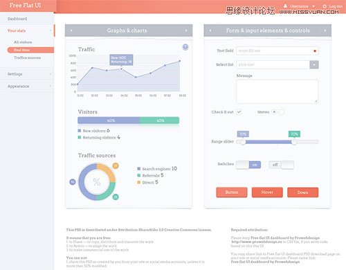This screenshot has width=346, height=270.
Task: Click the message box resize handle
Action: pyautogui.click(x=316, y=101)
